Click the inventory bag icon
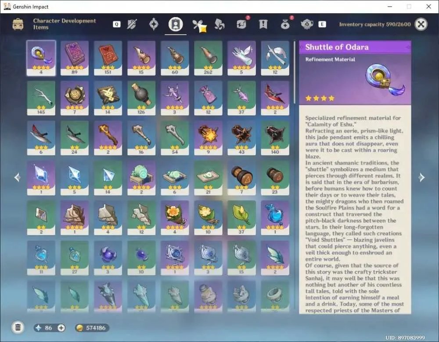Image resolution: width=439 pixels, height=342 pixels. 18,24
